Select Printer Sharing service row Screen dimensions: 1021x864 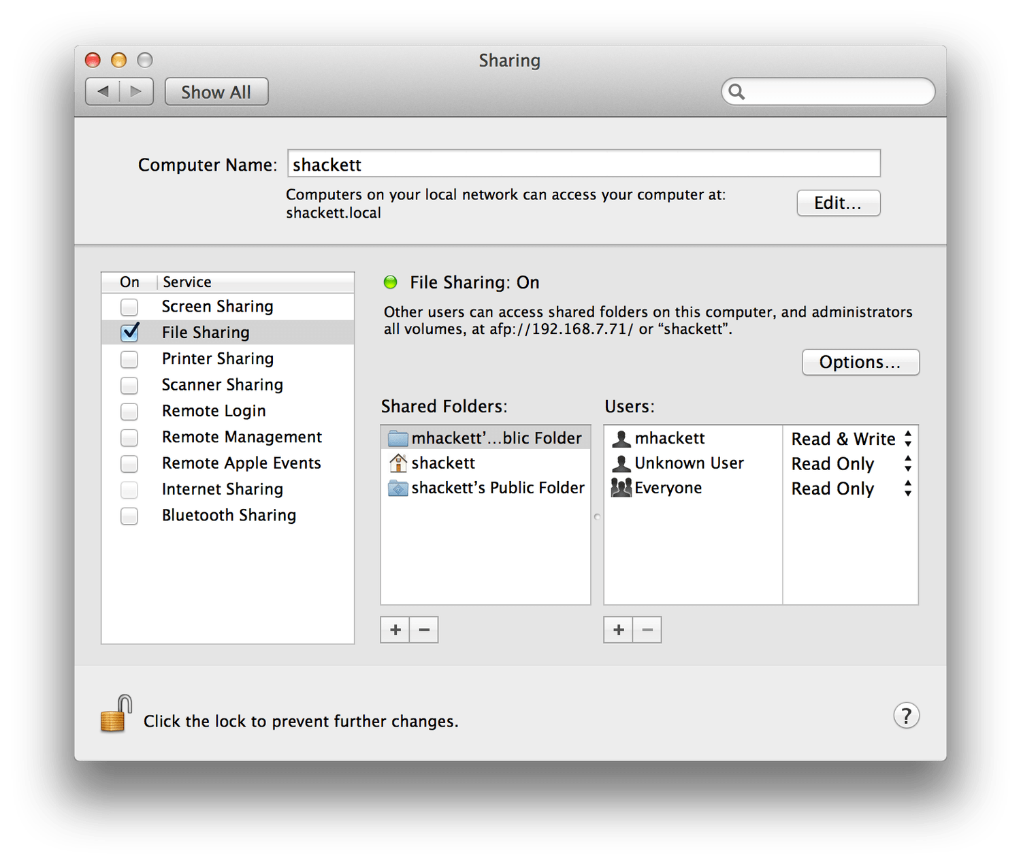(x=228, y=359)
